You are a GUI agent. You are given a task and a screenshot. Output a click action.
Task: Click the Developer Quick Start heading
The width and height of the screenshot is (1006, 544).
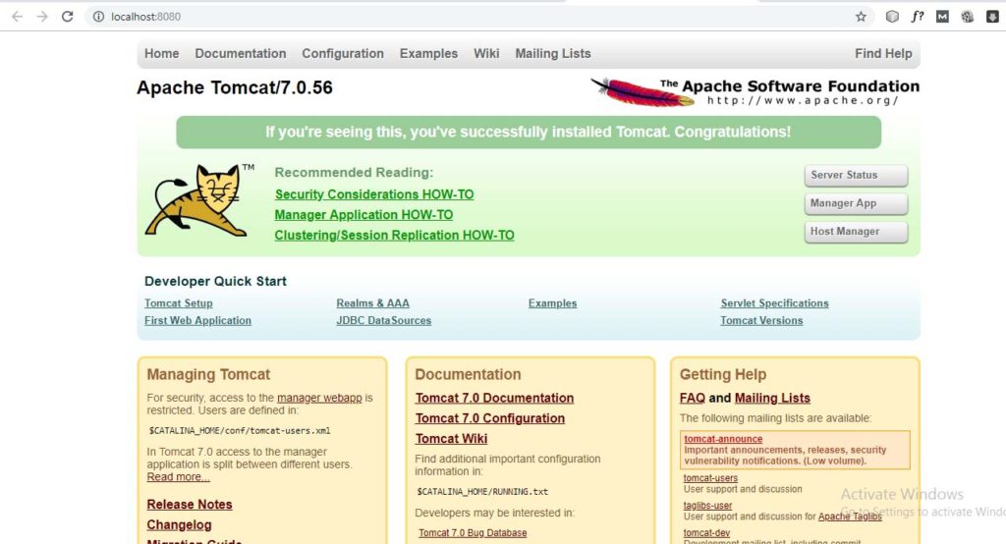click(x=215, y=282)
